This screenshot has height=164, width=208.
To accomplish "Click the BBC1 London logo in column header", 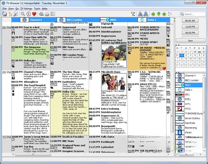I will (61, 20).
